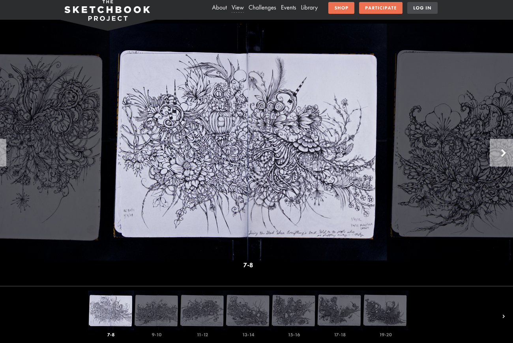Image resolution: width=513 pixels, height=343 pixels.
Task: Open the View menu item
Action: click(238, 7)
